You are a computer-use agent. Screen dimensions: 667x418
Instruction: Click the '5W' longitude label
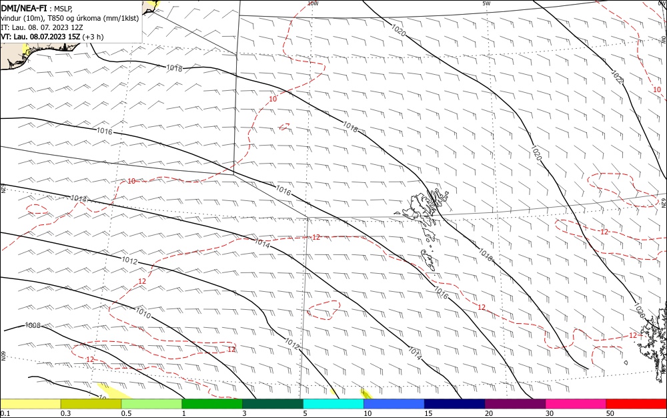(486, 3)
